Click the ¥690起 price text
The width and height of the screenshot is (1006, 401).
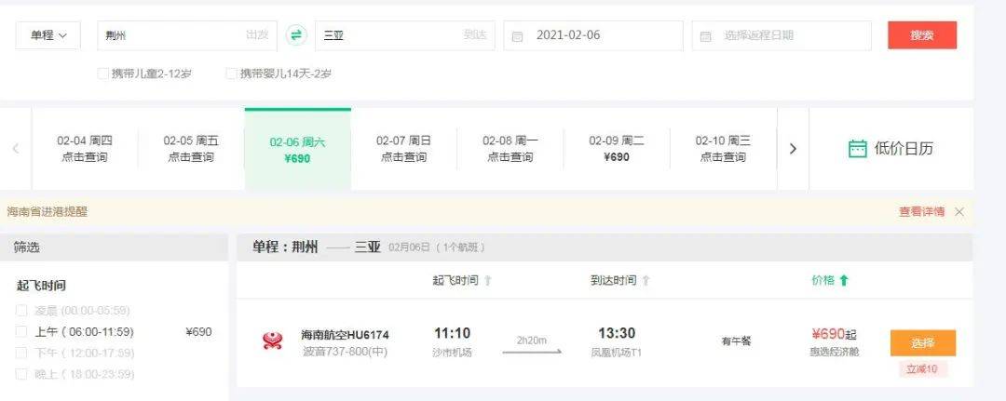[x=834, y=334]
